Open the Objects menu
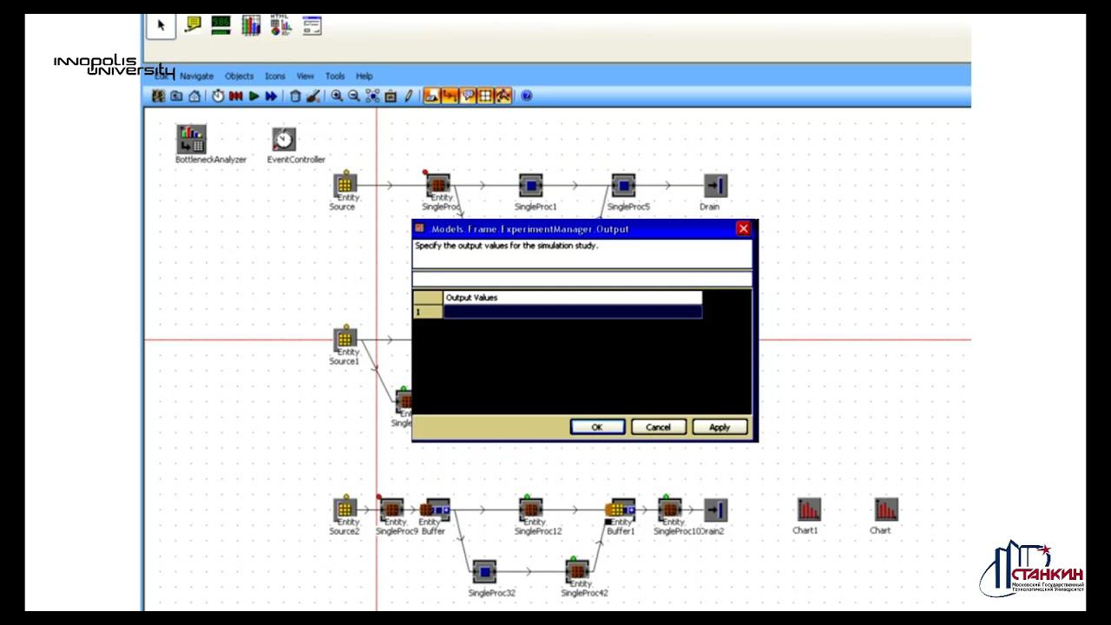Image resolution: width=1111 pixels, height=625 pixels. [x=240, y=76]
